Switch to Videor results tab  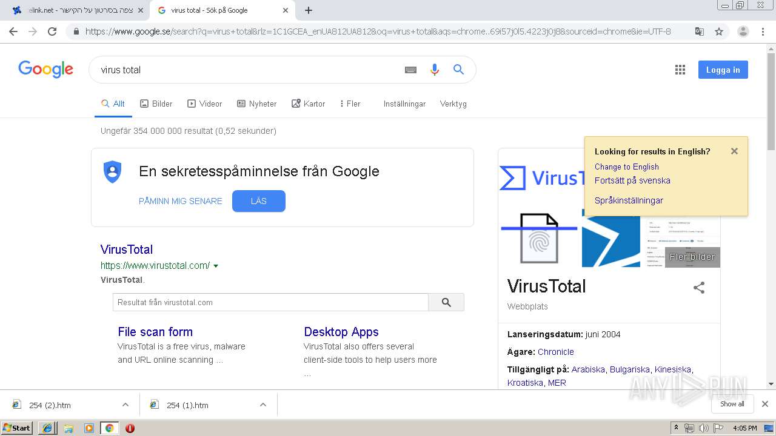205,104
